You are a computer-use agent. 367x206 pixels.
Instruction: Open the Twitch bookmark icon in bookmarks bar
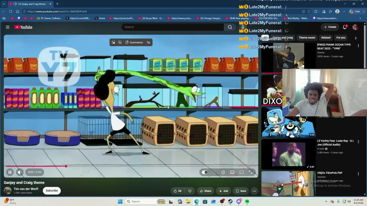pyautogui.click(x=19, y=18)
